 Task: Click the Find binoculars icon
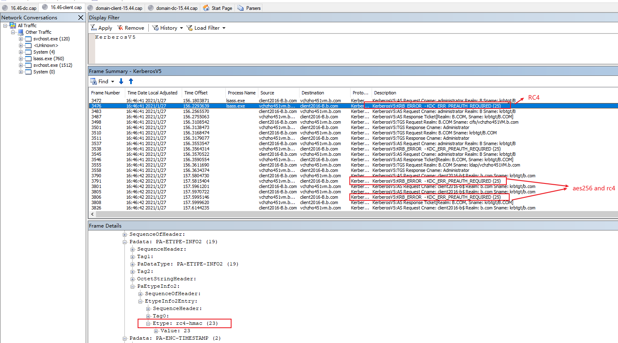point(94,81)
